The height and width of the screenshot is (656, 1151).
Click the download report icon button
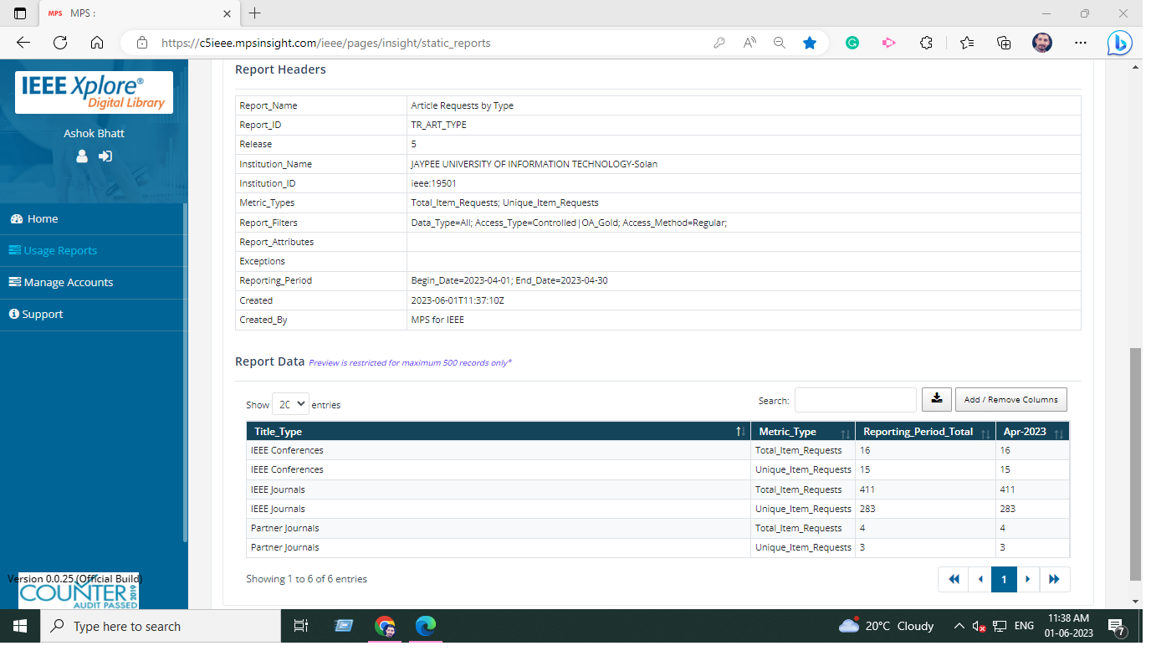(937, 399)
